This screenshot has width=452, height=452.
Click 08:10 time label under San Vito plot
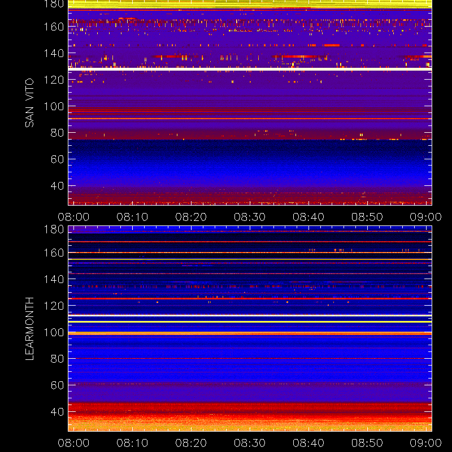(132, 217)
